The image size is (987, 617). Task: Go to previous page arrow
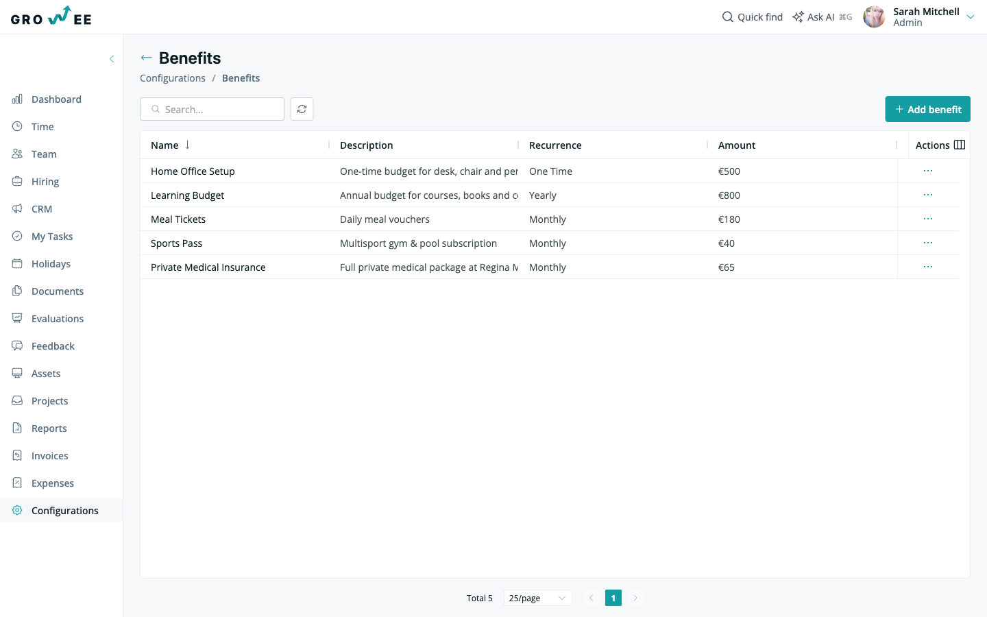(x=592, y=598)
